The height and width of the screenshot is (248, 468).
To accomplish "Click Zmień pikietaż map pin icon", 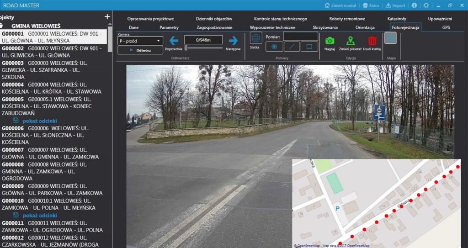I will pos(351,41).
